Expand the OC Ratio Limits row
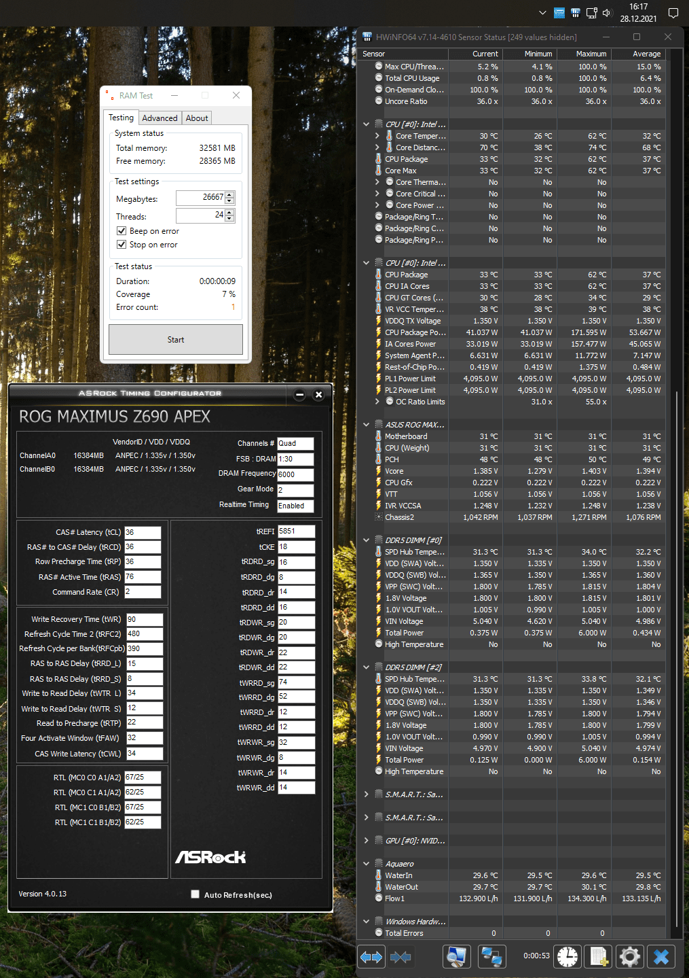The width and height of the screenshot is (689, 978). point(377,402)
